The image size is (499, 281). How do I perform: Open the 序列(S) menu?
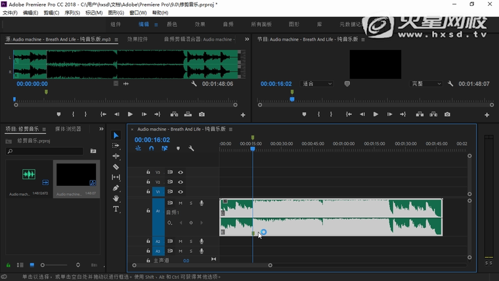tap(73, 12)
